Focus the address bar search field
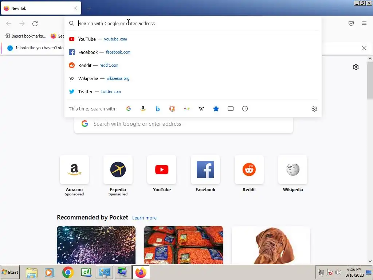The height and width of the screenshot is (280, 373). pyautogui.click(x=193, y=23)
